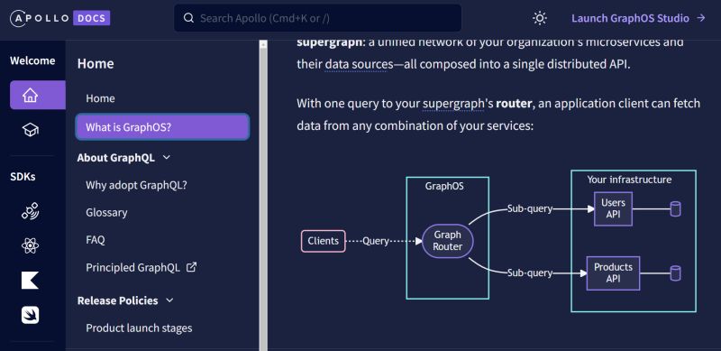Select the Swift iOS SDK icon
Image resolution: width=721 pixels, height=351 pixels.
point(31,315)
